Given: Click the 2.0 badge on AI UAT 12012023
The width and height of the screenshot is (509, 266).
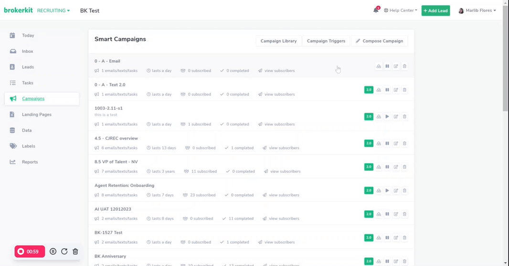Looking at the screenshot, I should [369, 214].
